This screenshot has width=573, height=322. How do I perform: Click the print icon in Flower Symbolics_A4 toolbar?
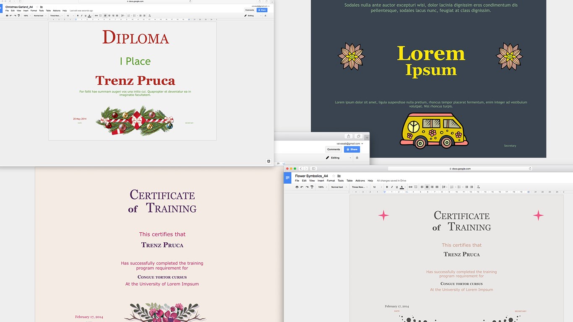[297, 187]
